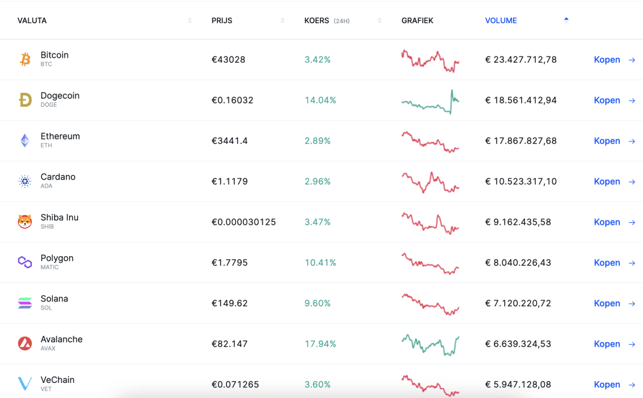This screenshot has height=398, width=643.
Task: Click the arrow icon in the Polygon row
Action: 632,263
